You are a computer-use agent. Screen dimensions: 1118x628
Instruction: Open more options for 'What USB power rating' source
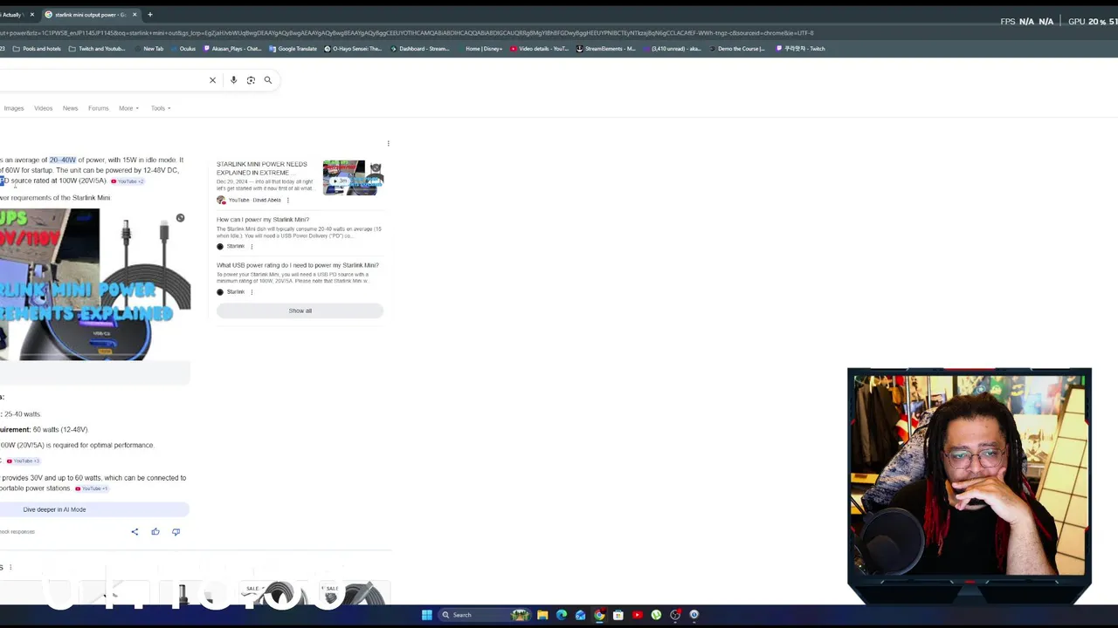pos(252,292)
